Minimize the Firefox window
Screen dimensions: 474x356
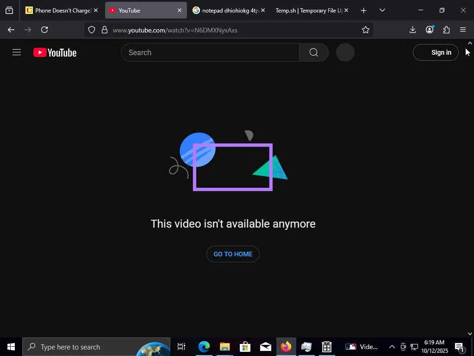420,10
